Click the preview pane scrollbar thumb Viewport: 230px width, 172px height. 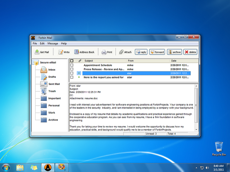pyautogui.click(x=196, y=105)
